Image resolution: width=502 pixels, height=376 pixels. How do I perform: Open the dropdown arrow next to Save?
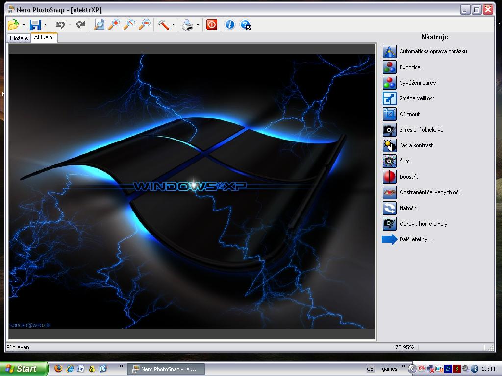46,24
